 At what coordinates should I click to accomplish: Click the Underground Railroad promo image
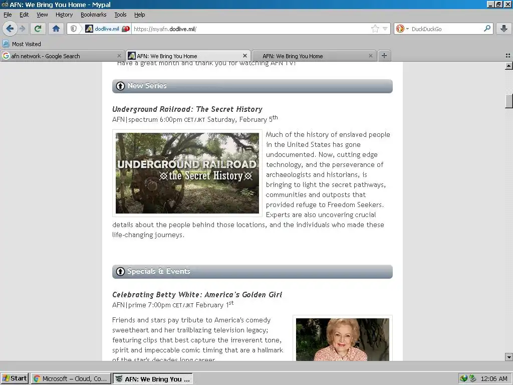(x=187, y=173)
